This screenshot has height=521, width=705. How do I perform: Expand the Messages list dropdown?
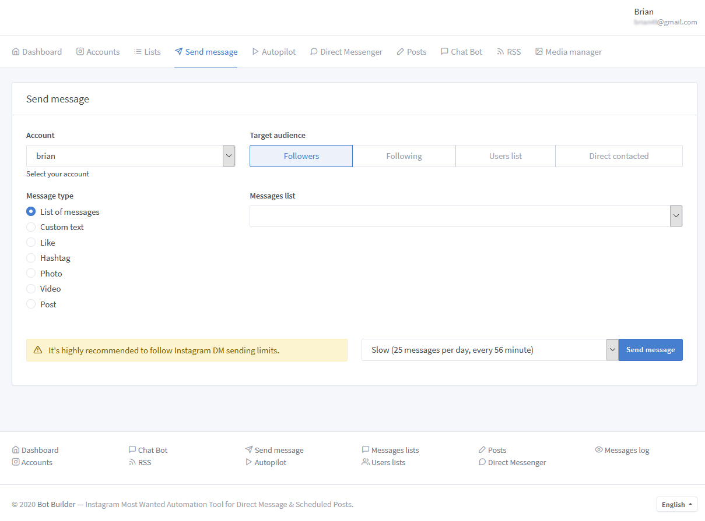click(x=465, y=216)
